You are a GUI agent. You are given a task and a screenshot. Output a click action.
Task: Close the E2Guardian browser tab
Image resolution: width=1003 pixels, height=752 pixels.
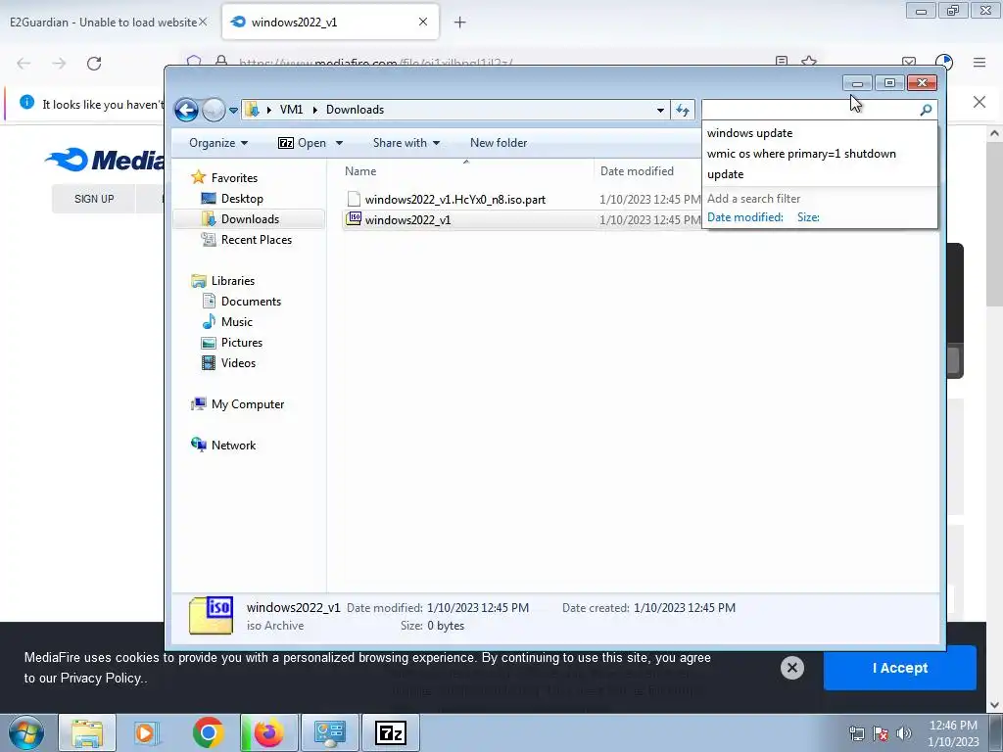203,22
